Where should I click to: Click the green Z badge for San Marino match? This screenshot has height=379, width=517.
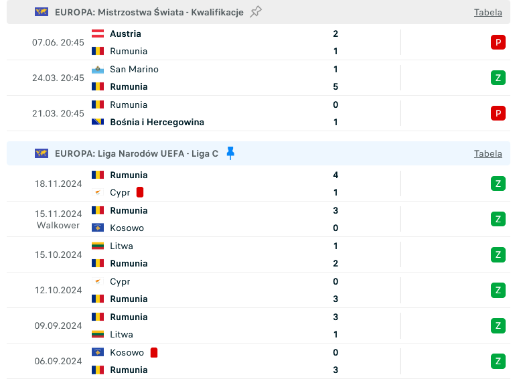(498, 78)
